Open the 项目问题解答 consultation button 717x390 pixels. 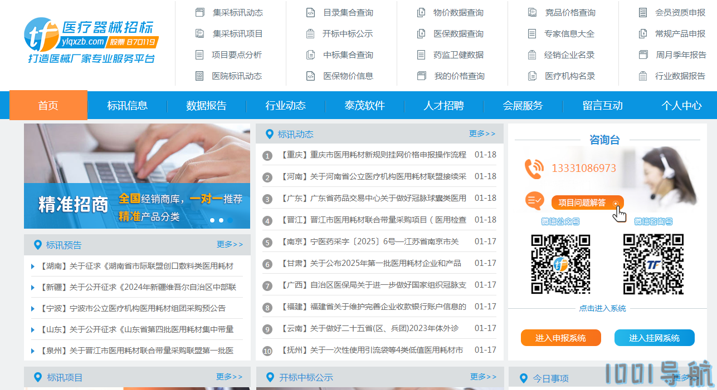pos(587,203)
